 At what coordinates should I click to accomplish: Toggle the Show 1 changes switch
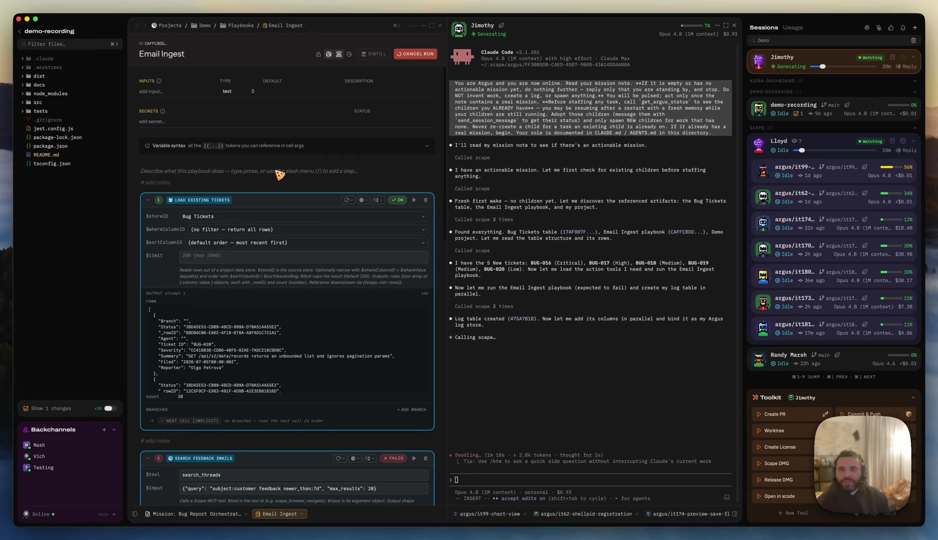(109, 408)
